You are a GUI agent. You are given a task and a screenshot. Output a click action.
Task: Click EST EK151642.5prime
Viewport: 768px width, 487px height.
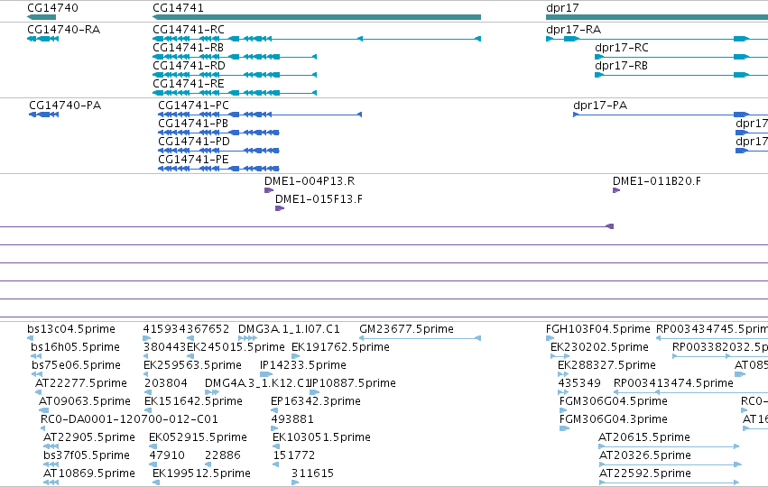click(x=193, y=401)
